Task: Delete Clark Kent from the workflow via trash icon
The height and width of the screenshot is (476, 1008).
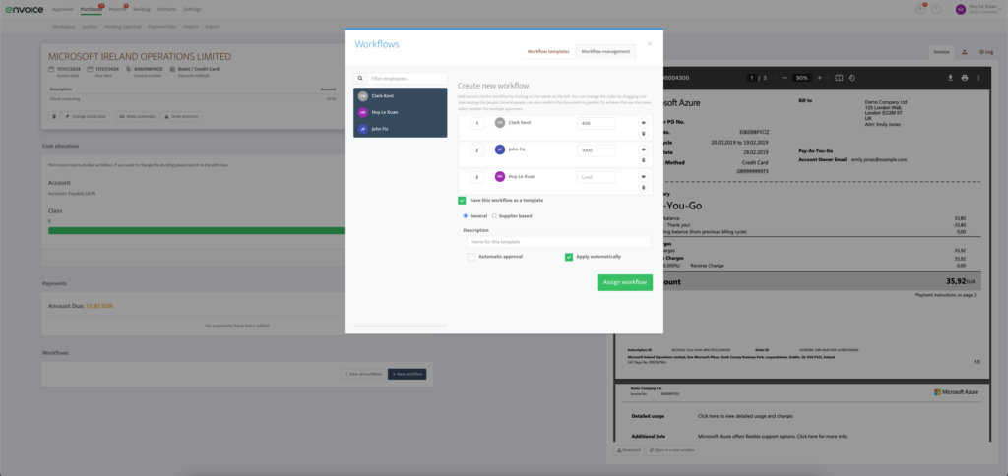Action: pyautogui.click(x=643, y=133)
